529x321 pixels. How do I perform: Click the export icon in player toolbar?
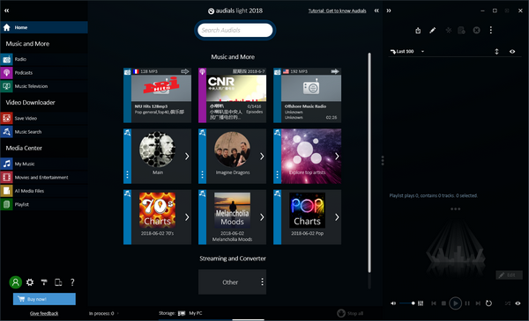(x=418, y=30)
